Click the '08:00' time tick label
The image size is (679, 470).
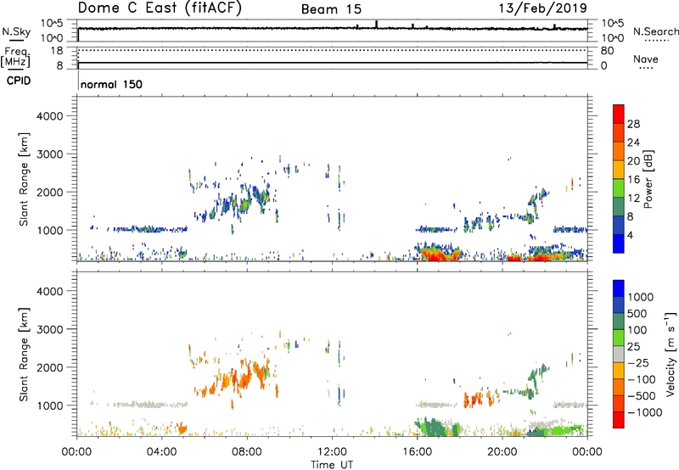pyautogui.click(x=247, y=452)
